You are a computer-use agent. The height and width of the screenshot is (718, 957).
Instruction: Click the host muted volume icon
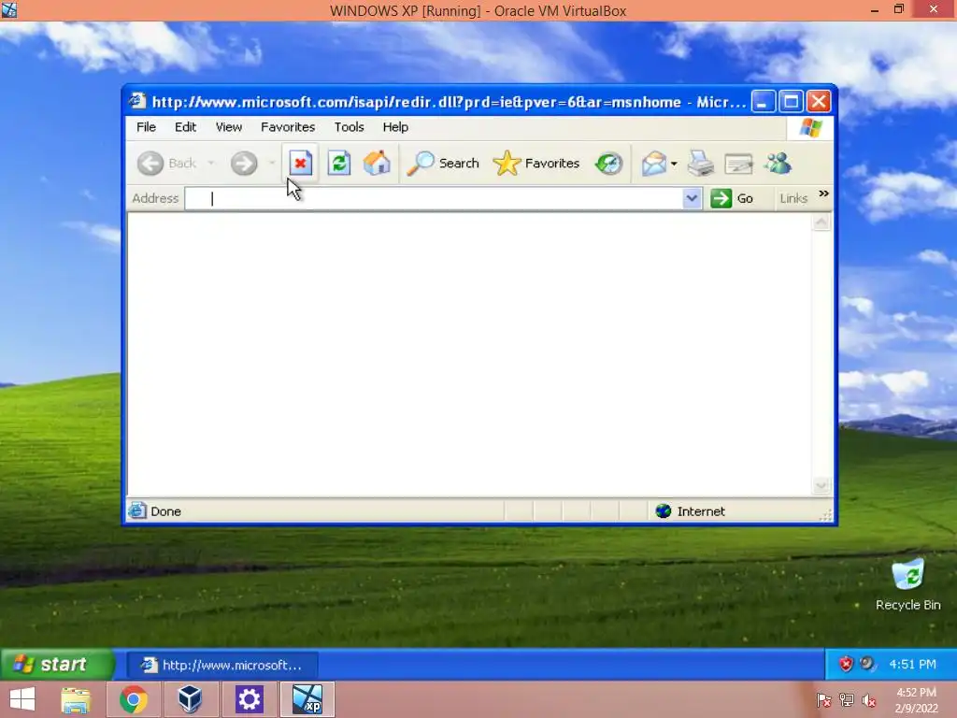click(868, 700)
